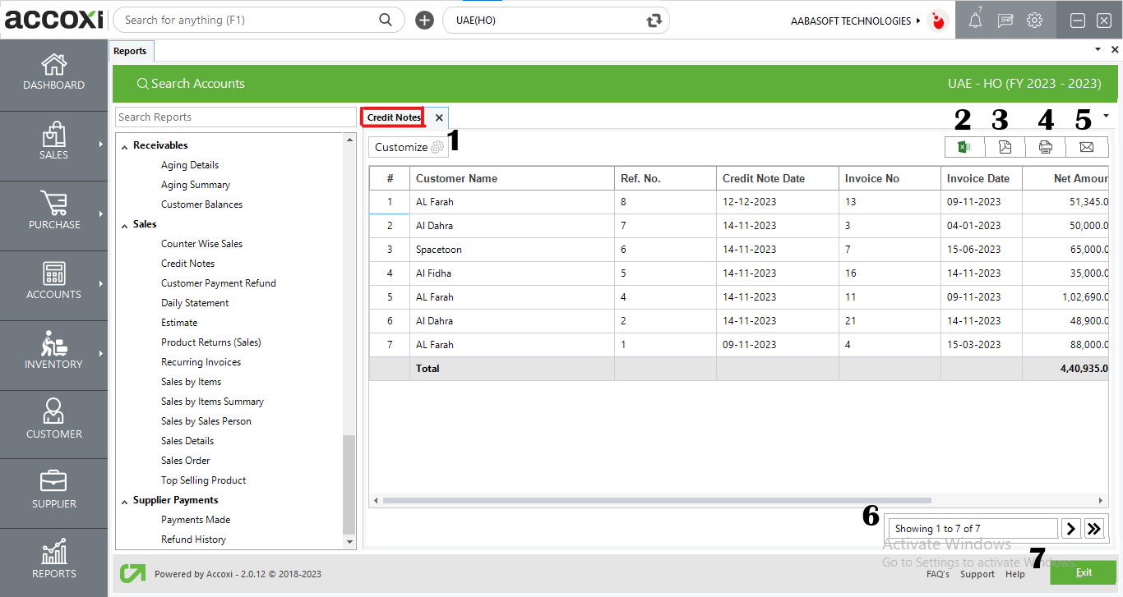This screenshot has width=1123, height=597.
Task: Open the chat messages icon
Action: (1005, 21)
